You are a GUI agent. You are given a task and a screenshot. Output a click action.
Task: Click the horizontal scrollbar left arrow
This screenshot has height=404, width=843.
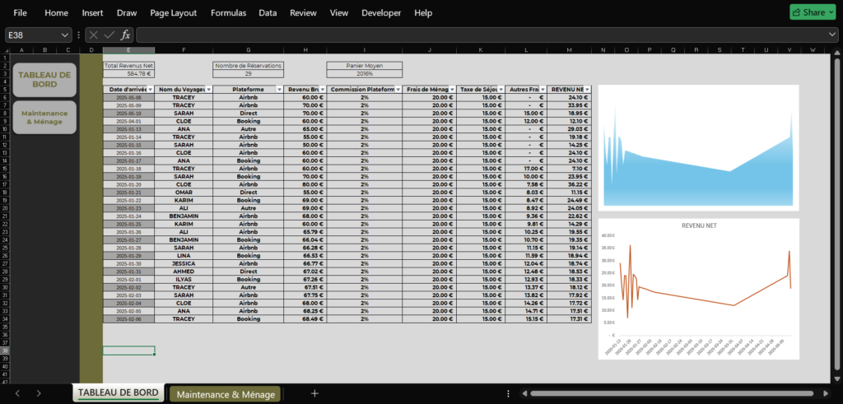pyautogui.click(x=524, y=394)
